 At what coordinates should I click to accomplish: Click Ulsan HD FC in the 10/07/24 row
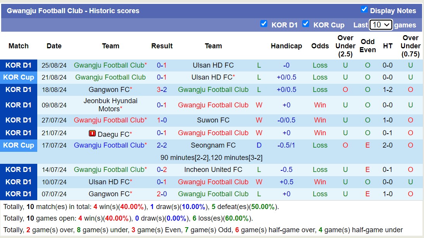tap(109, 182)
